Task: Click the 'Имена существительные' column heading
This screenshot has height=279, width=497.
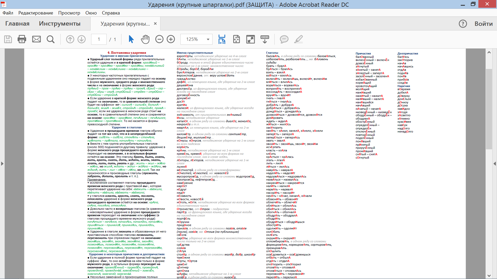Action: (x=195, y=53)
